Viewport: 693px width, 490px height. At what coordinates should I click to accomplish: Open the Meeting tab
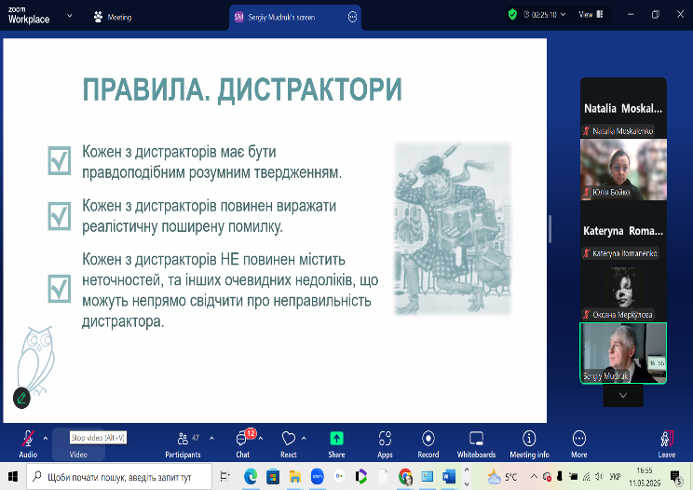(x=113, y=17)
